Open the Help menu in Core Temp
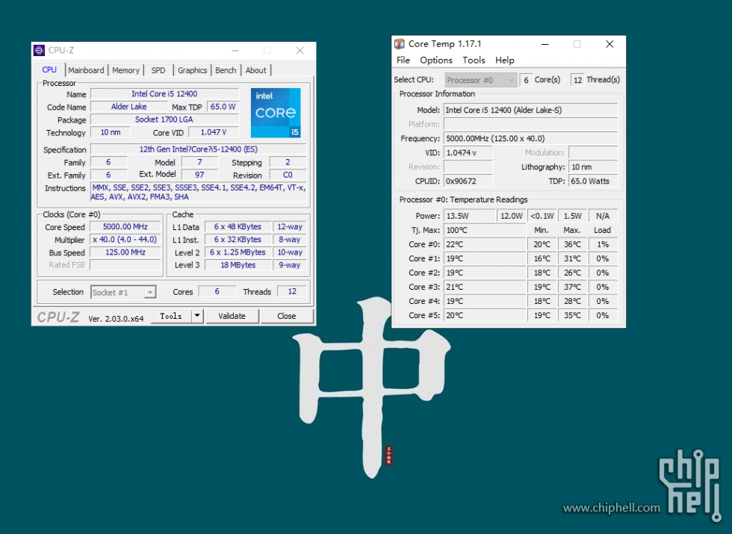 pyautogui.click(x=505, y=60)
